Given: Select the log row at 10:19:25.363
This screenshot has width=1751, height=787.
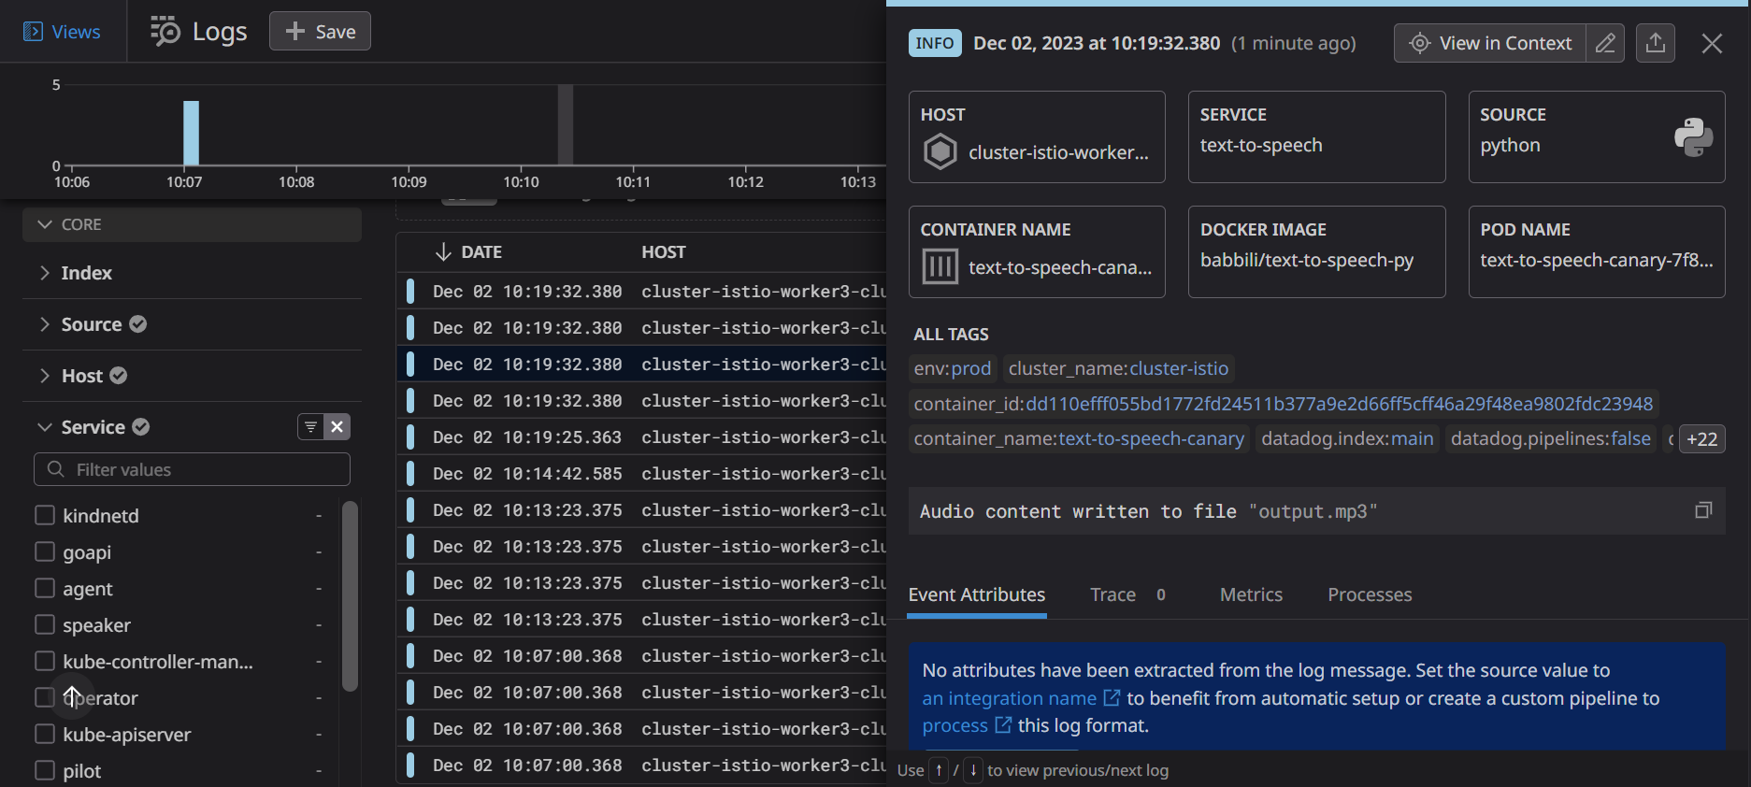Looking at the screenshot, I should [641, 437].
